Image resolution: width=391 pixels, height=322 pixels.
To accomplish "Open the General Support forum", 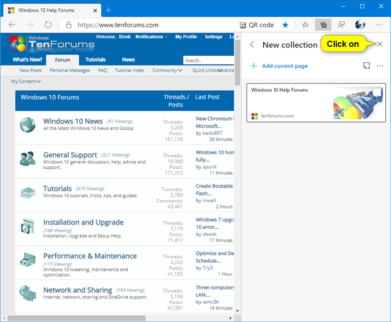I will [x=70, y=155].
